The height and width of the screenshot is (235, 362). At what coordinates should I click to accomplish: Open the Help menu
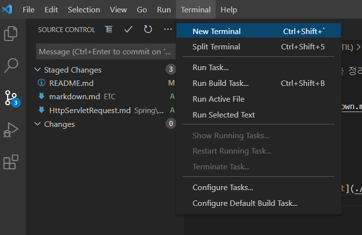(x=228, y=9)
